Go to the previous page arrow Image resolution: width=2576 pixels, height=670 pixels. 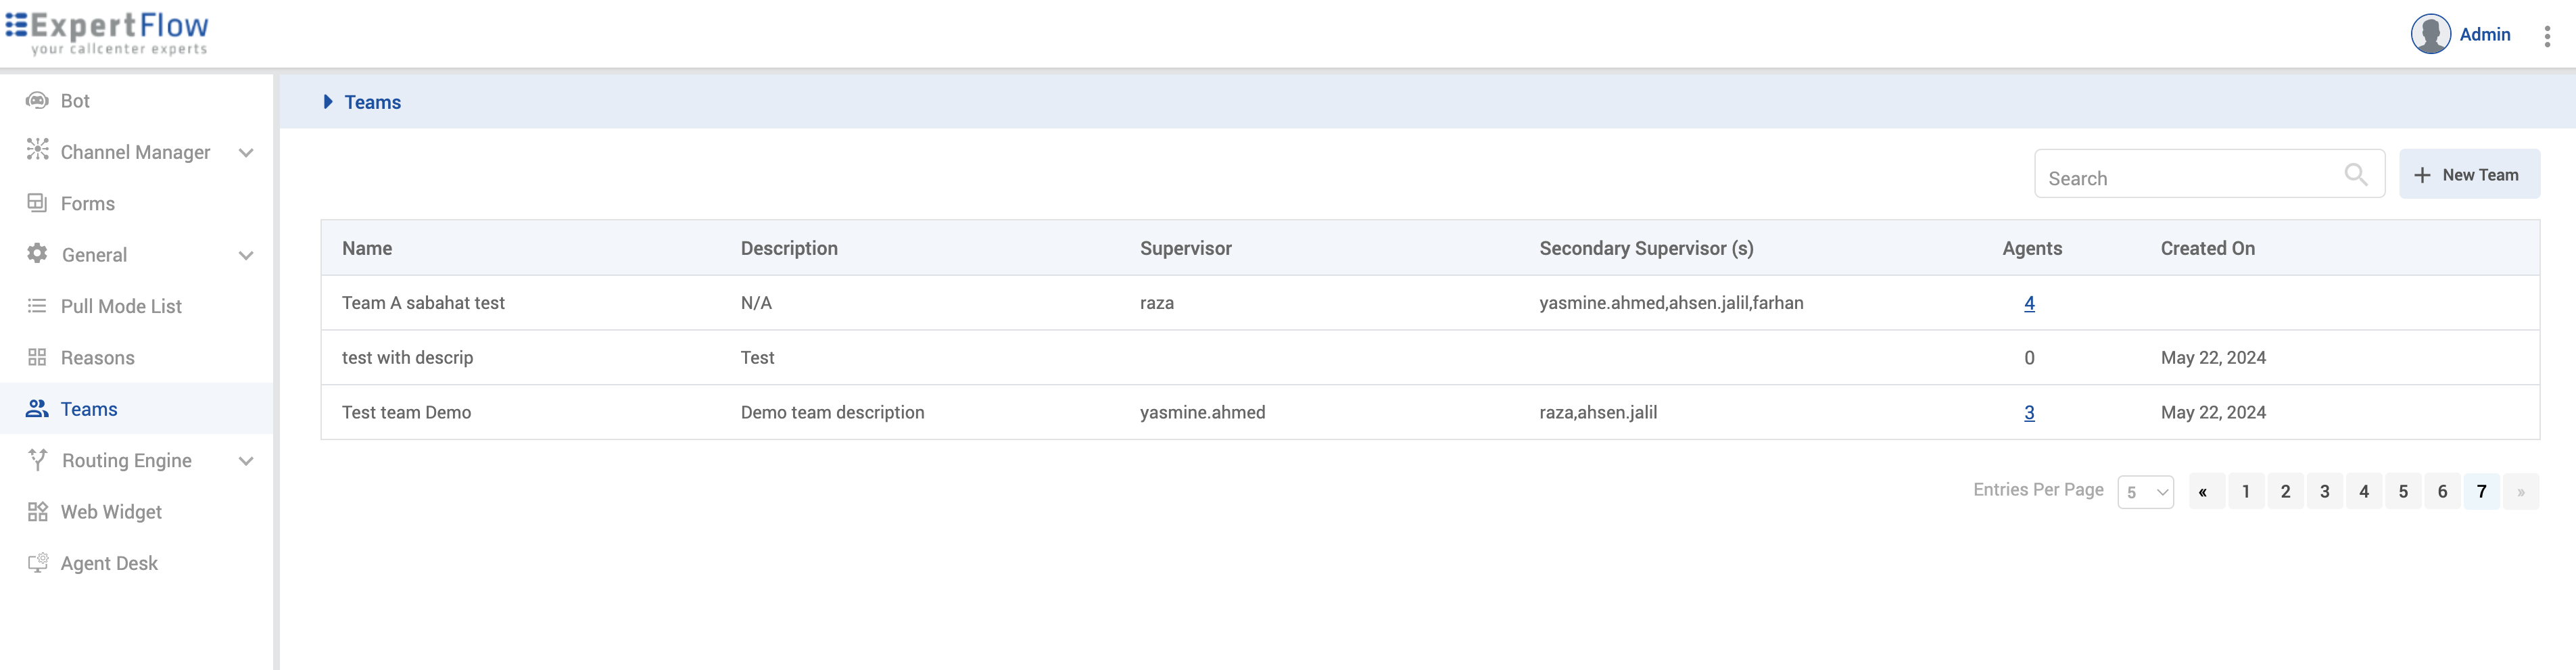[2203, 492]
